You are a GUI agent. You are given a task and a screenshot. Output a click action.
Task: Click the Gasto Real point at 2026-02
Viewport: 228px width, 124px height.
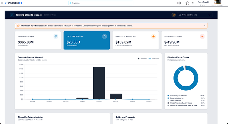(x=132, y=99)
